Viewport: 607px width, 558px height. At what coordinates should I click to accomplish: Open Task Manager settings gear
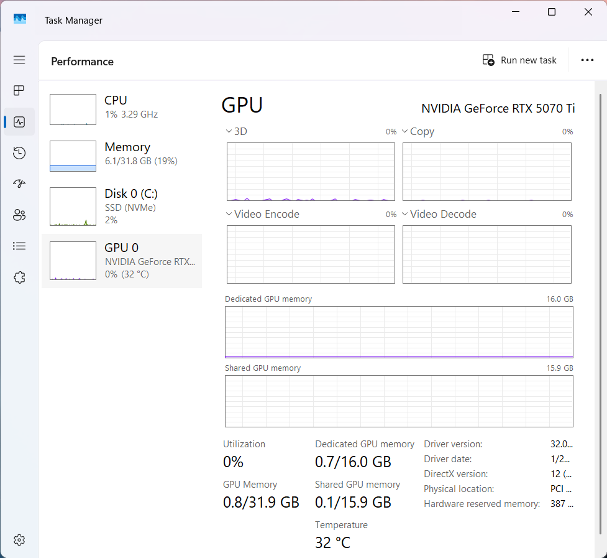coord(19,540)
